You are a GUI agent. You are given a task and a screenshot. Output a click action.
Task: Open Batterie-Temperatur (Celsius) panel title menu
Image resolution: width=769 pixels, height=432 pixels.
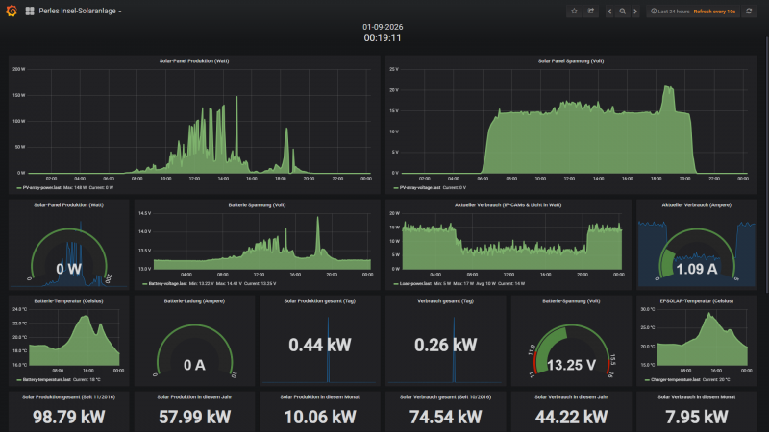68,301
